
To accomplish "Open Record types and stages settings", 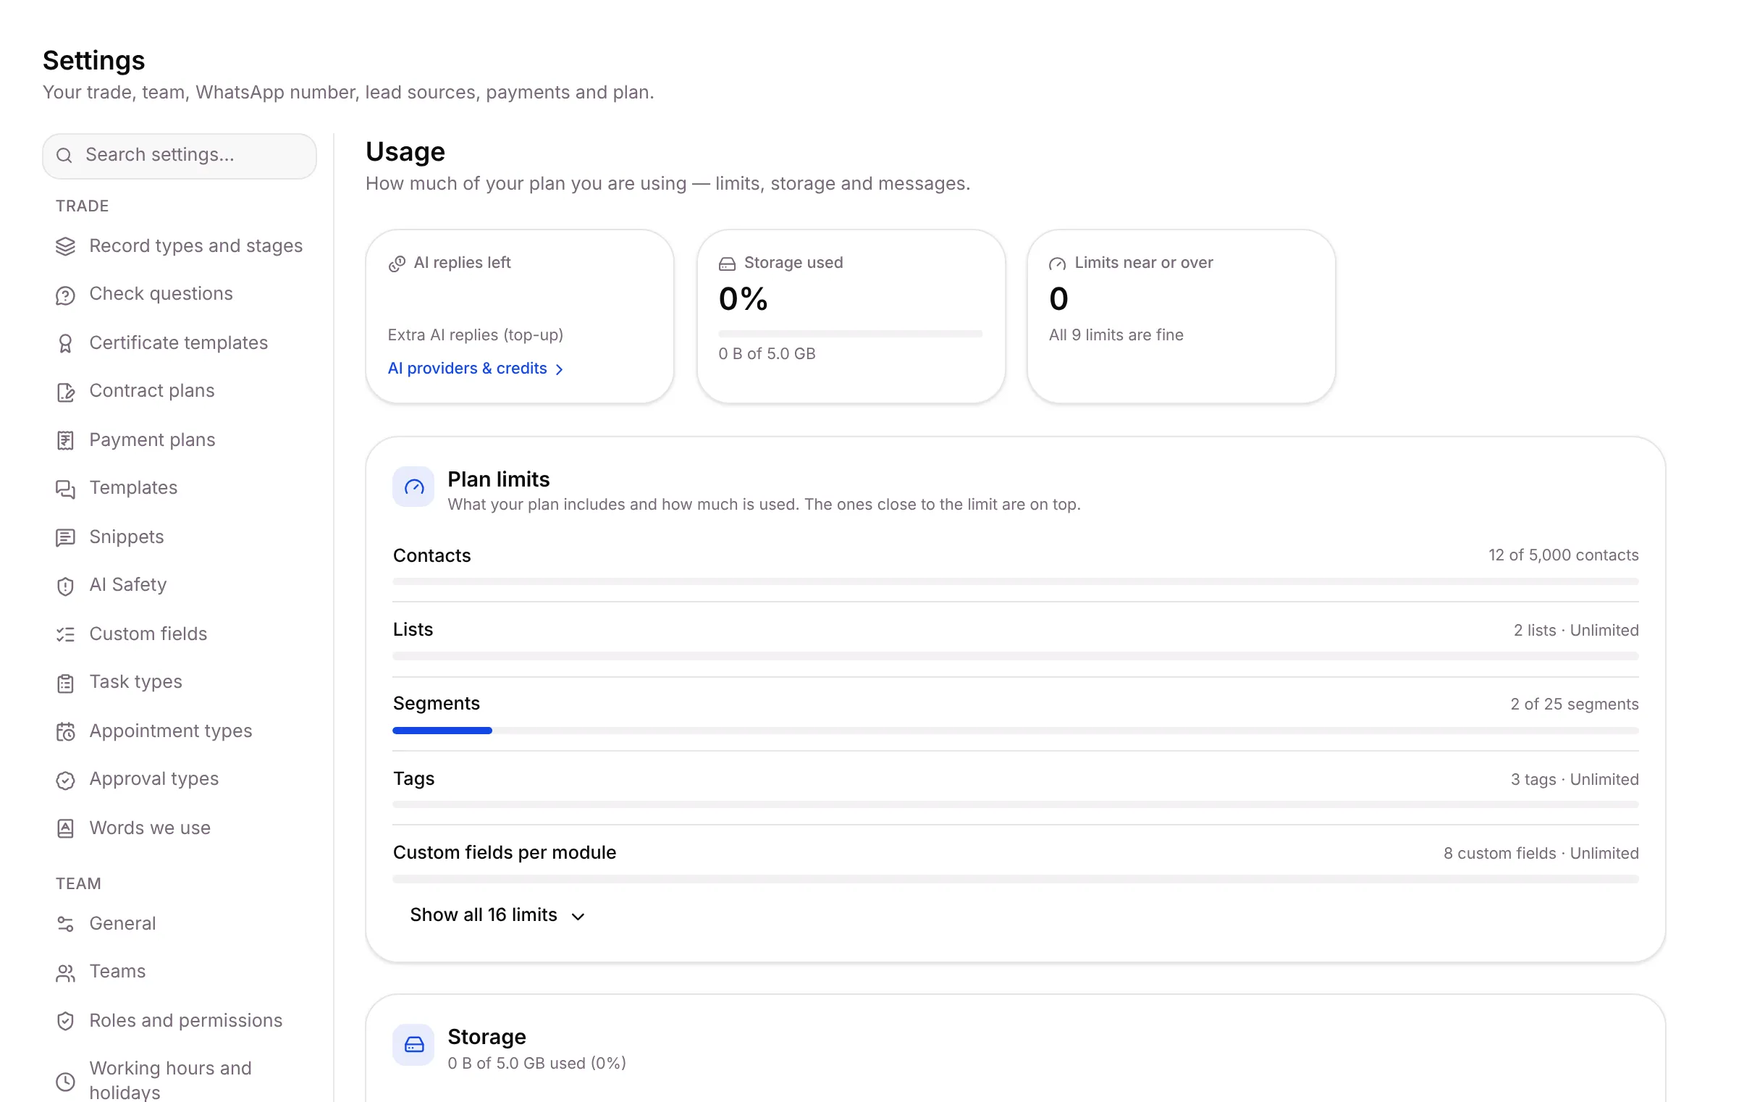I will click(x=180, y=246).
